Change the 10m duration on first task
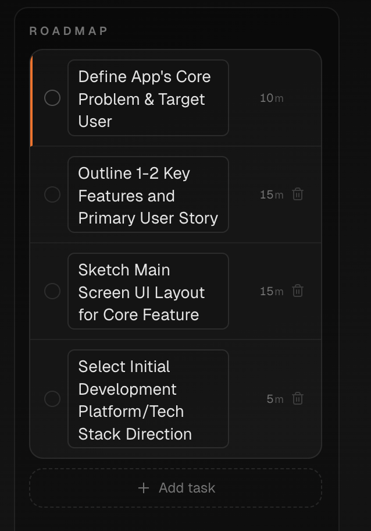Screen dimensions: 371x531 266,98
